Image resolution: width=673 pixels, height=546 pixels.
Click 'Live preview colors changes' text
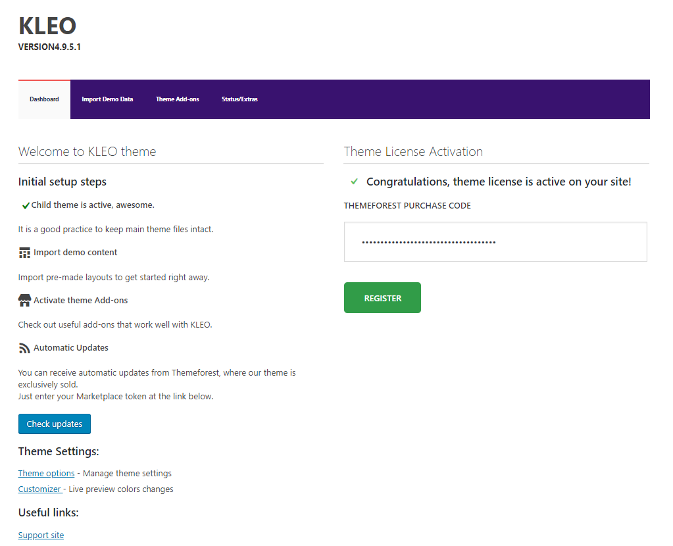pos(121,489)
